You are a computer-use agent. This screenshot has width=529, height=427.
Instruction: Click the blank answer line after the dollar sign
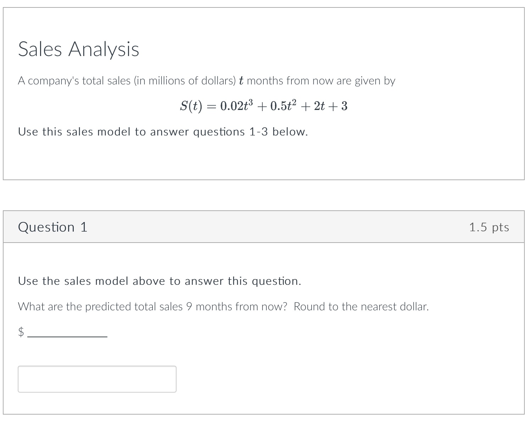67,335
